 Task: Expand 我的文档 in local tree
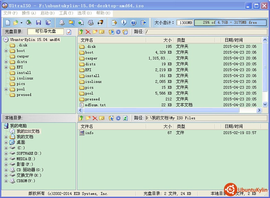pos(6,137)
